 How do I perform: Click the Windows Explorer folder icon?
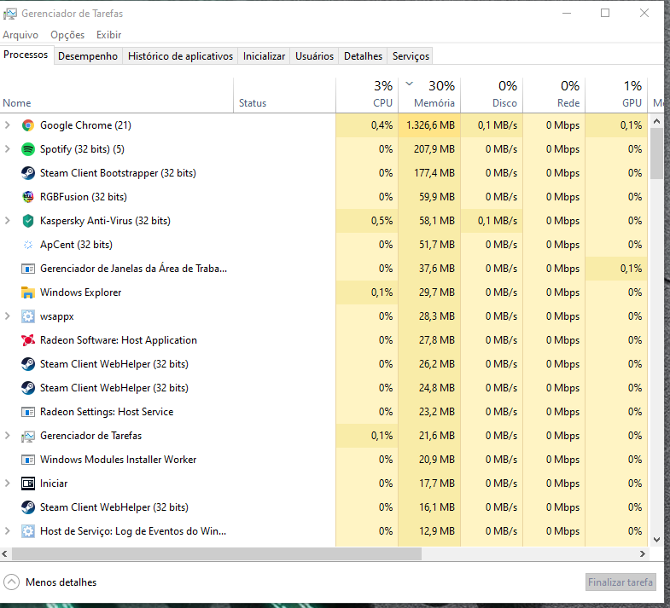click(x=28, y=292)
